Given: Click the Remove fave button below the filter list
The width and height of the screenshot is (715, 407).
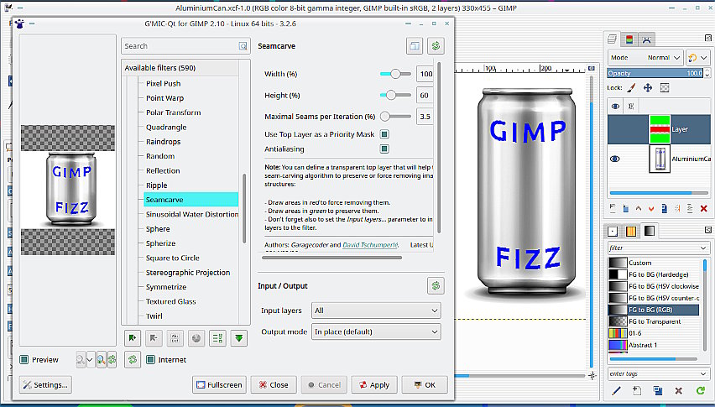Looking at the screenshot, I should 154,337.
